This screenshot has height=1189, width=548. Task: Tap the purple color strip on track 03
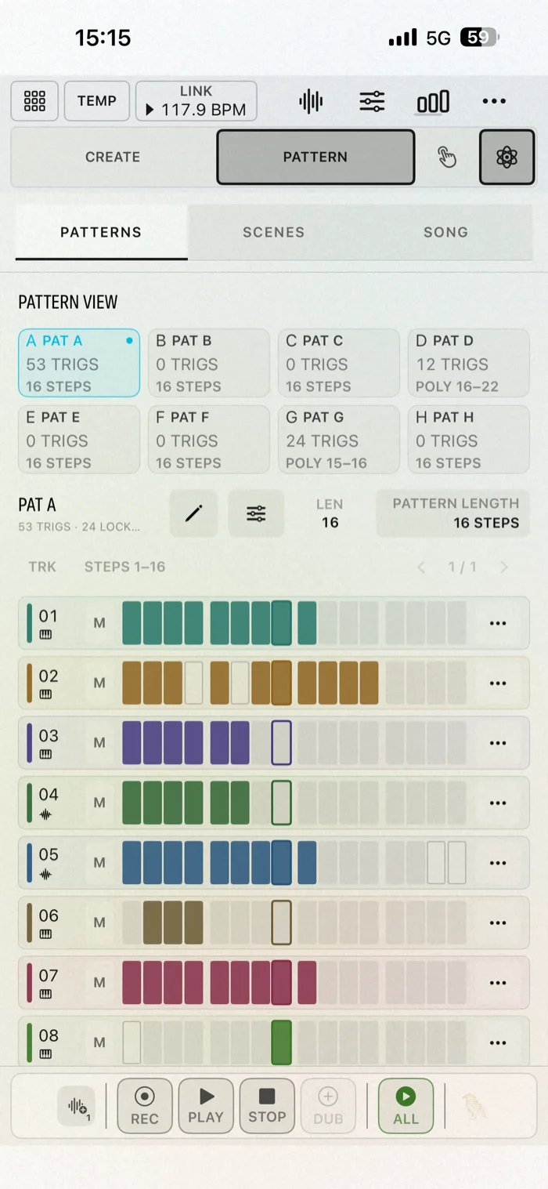pyautogui.click(x=30, y=743)
